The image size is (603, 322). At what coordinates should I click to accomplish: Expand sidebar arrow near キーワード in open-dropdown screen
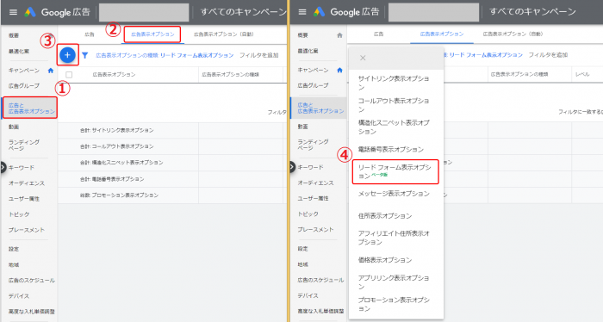click(292, 167)
